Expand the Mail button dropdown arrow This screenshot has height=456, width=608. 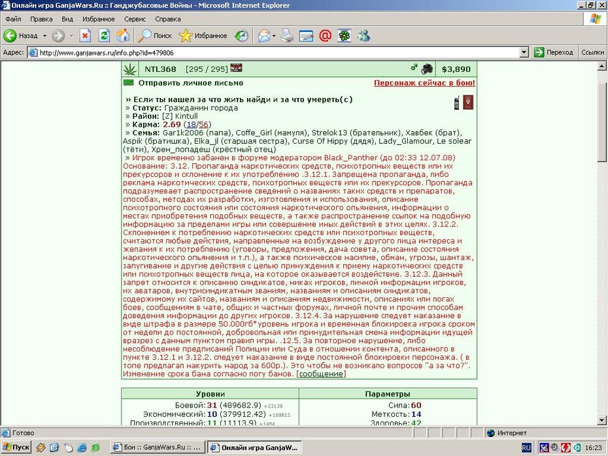(274, 36)
